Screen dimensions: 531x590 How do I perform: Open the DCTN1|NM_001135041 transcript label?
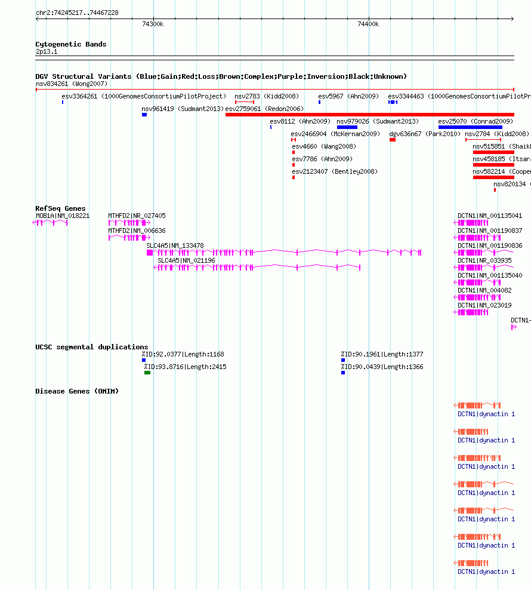(x=490, y=216)
